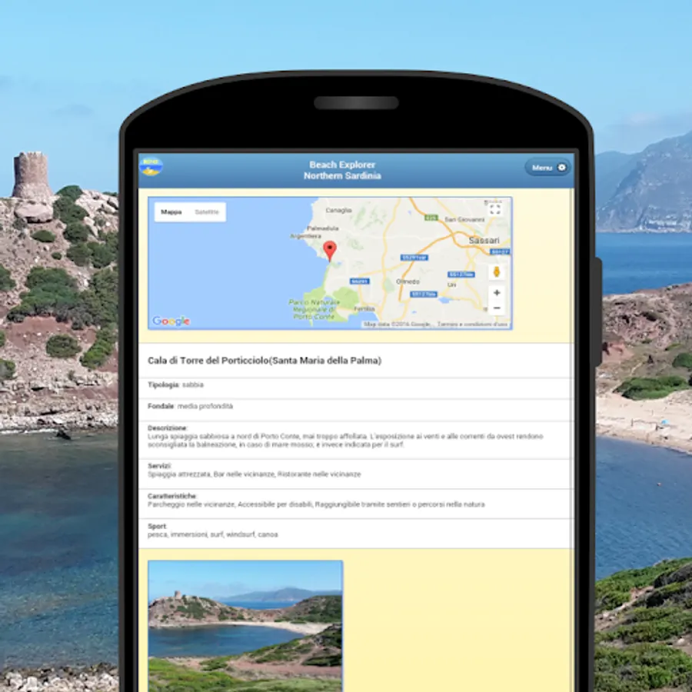Open the Menu button
This screenshot has width=692, height=692.
click(547, 168)
